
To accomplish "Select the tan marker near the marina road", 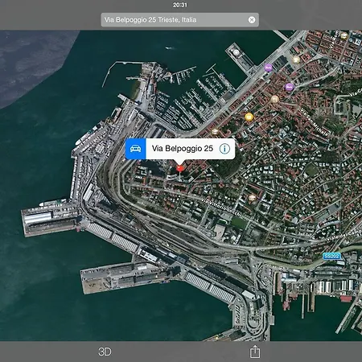I will pos(215,132).
